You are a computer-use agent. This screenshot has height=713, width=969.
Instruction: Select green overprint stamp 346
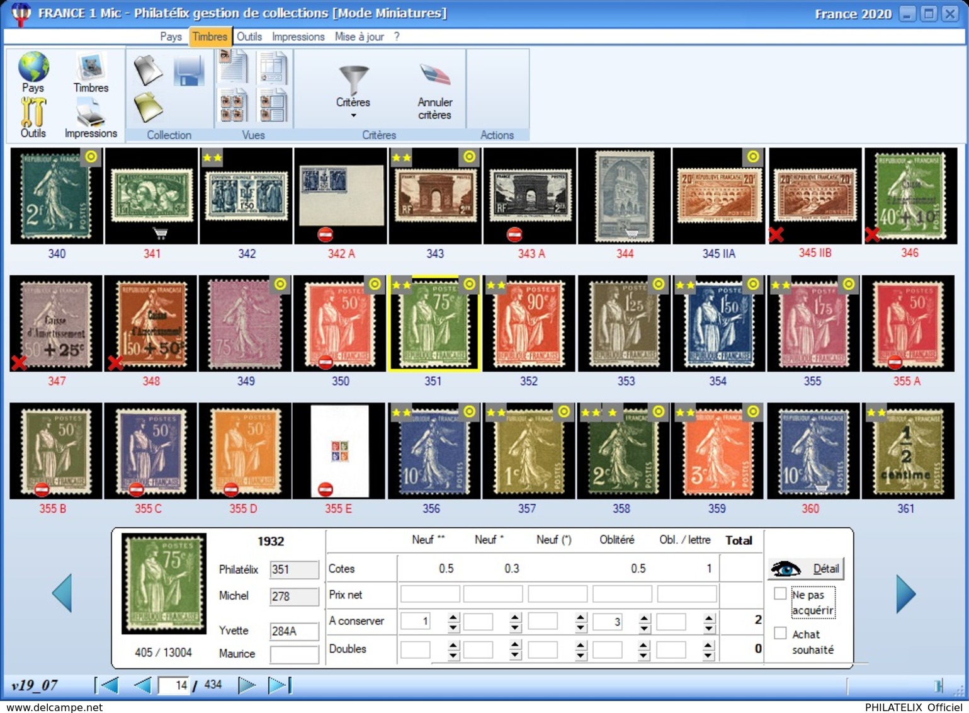910,196
